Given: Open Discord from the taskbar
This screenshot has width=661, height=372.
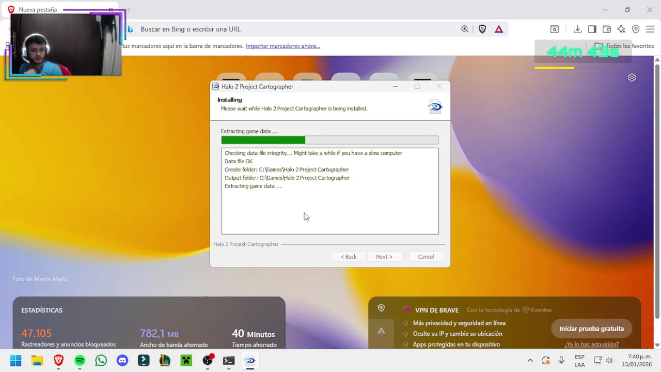Looking at the screenshot, I should click(122, 361).
